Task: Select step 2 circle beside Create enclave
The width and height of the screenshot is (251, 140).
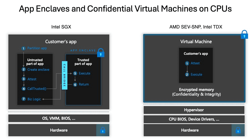Action: coord(24,70)
